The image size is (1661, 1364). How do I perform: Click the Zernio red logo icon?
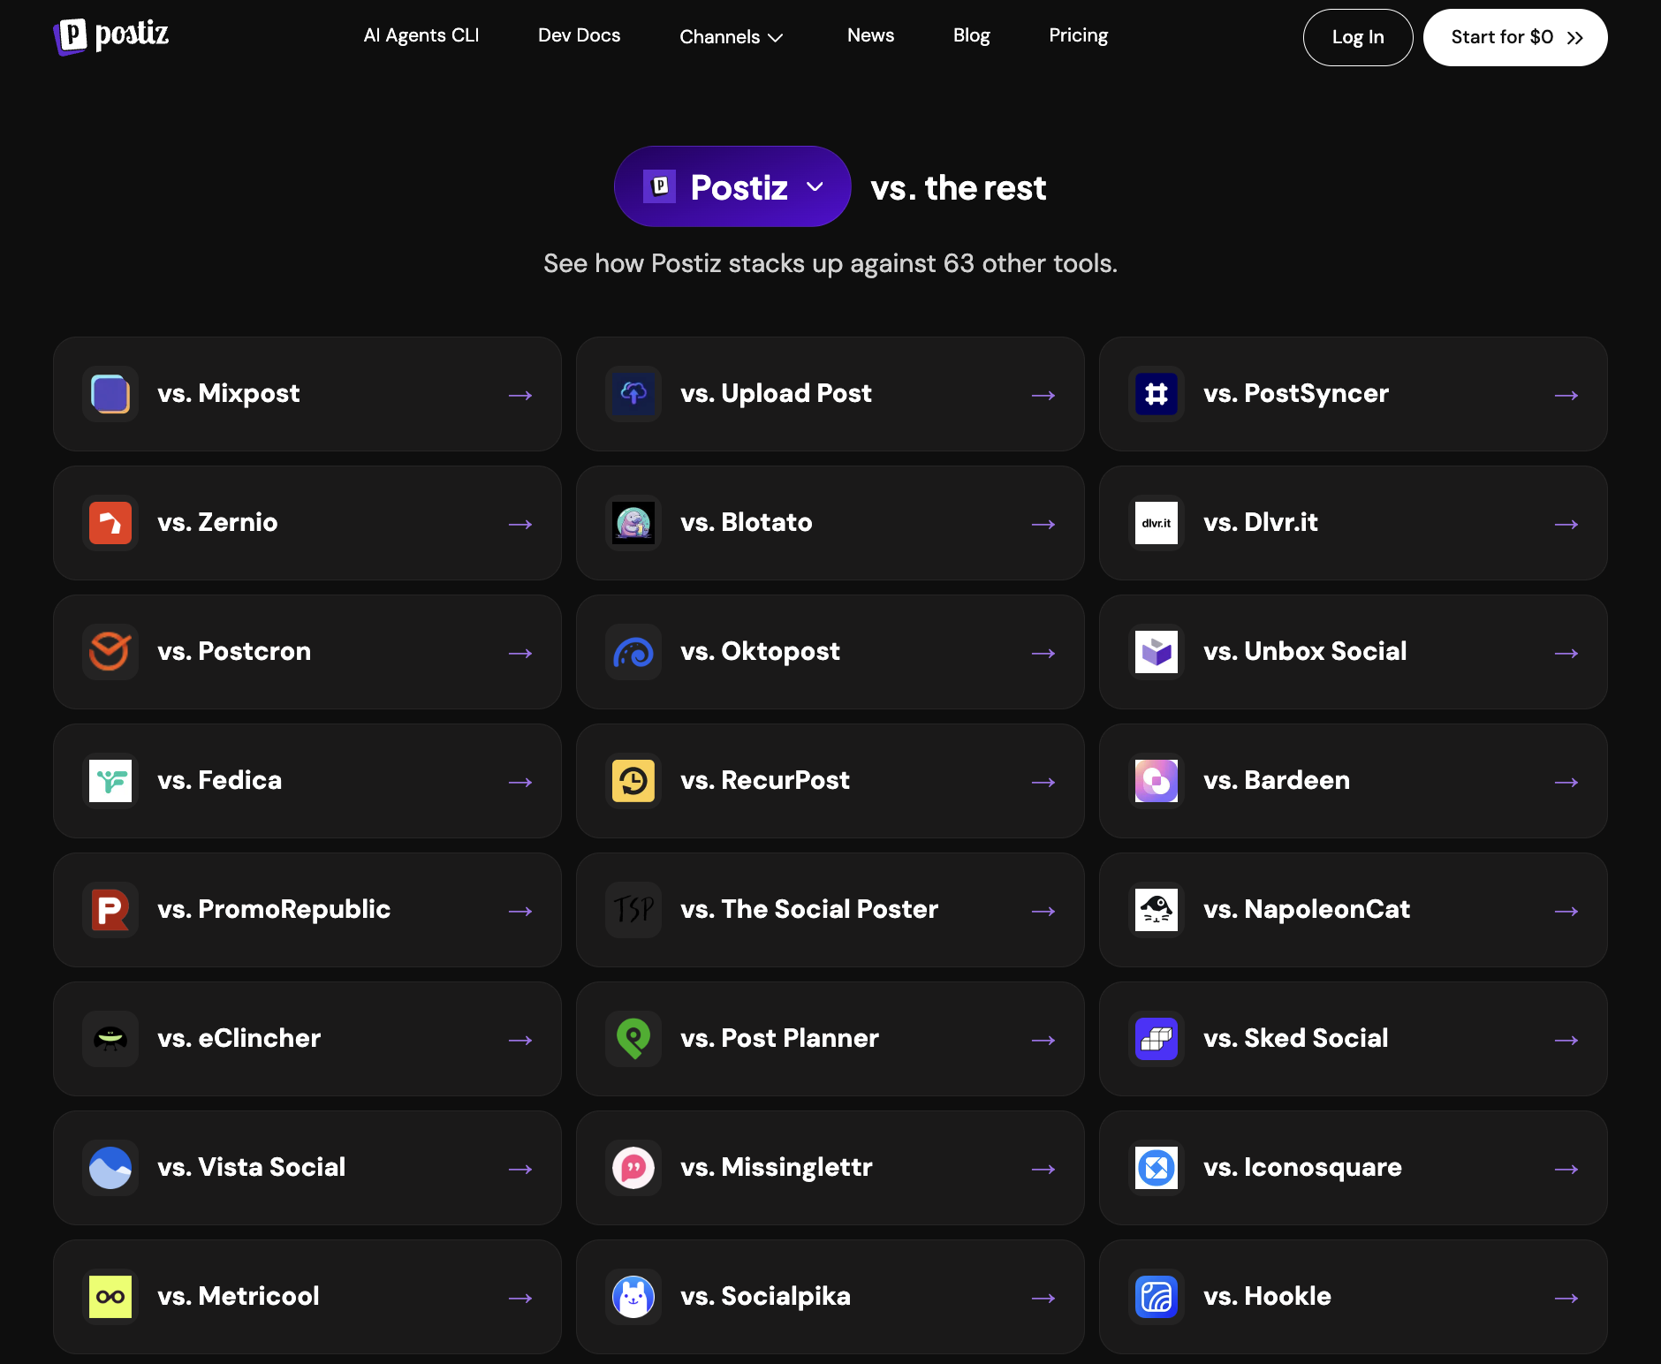[x=110, y=523]
